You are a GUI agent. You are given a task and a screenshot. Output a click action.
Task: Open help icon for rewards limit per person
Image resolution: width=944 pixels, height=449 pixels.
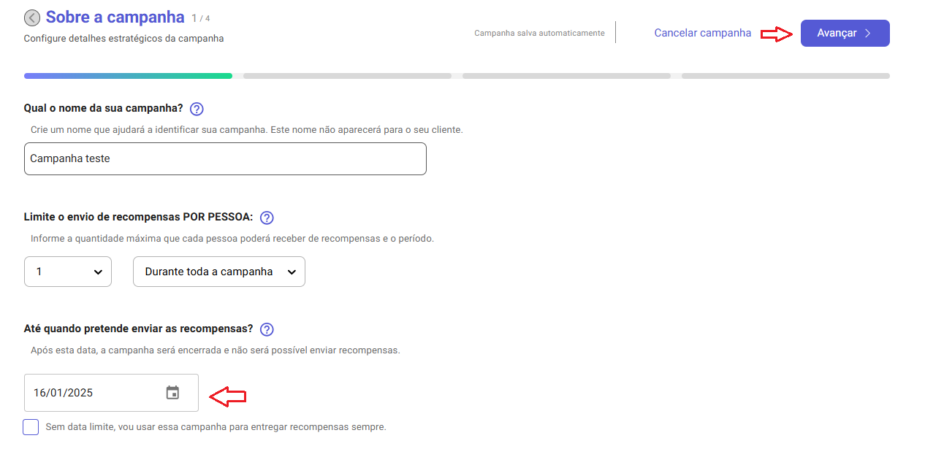click(x=267, y=218)
